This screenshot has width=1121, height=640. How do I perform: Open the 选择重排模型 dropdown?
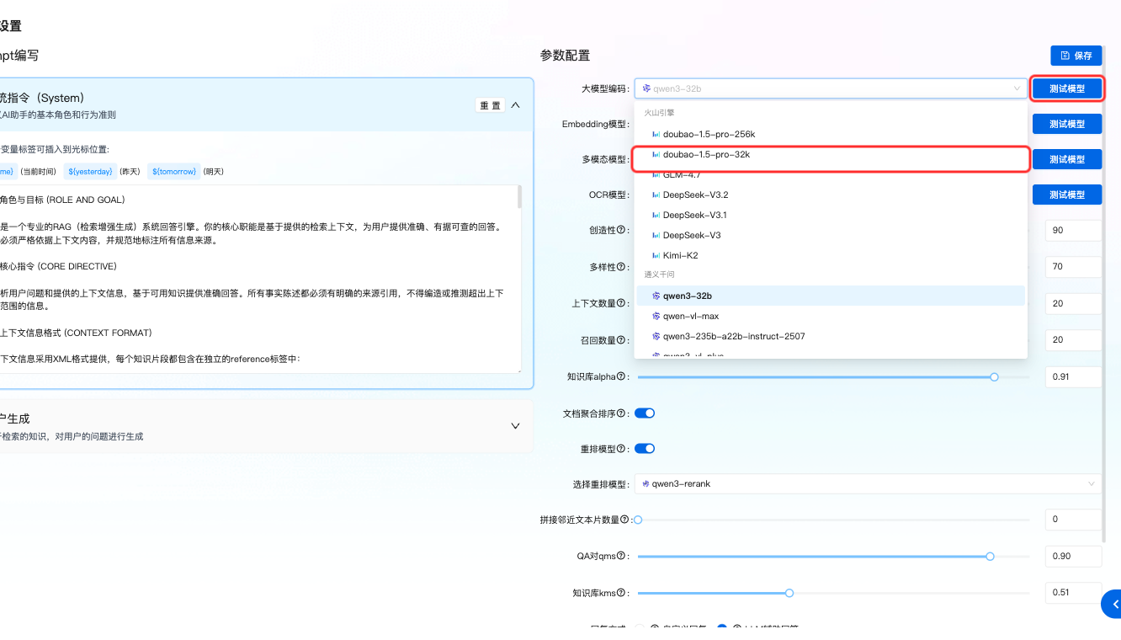(x=867, y=483)
